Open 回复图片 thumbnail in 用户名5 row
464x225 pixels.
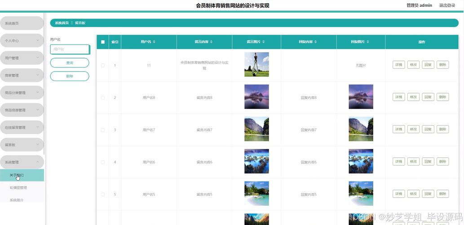click(x=361, y=193)
